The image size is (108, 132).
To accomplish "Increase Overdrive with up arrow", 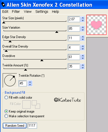I will (x=83, y=56).
